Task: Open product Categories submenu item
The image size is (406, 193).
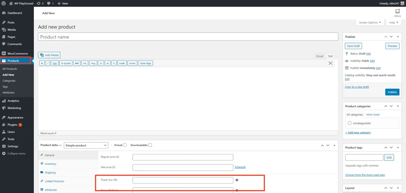Action: [x=9, y=81]
